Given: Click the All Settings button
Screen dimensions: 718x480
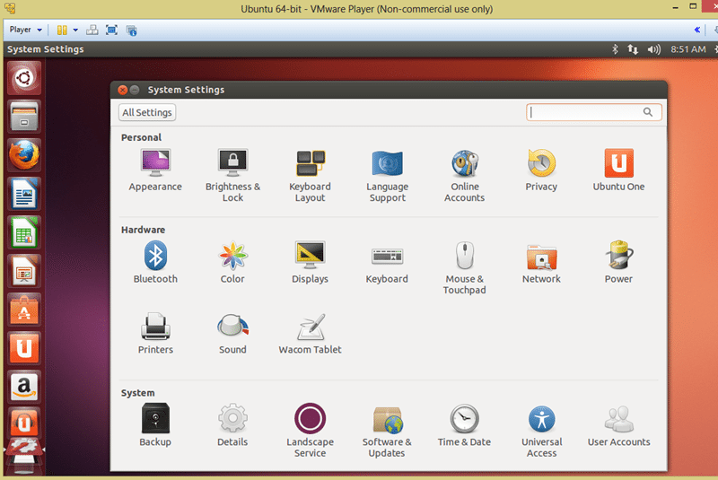Looking at the screenshot, I should 147,112.
